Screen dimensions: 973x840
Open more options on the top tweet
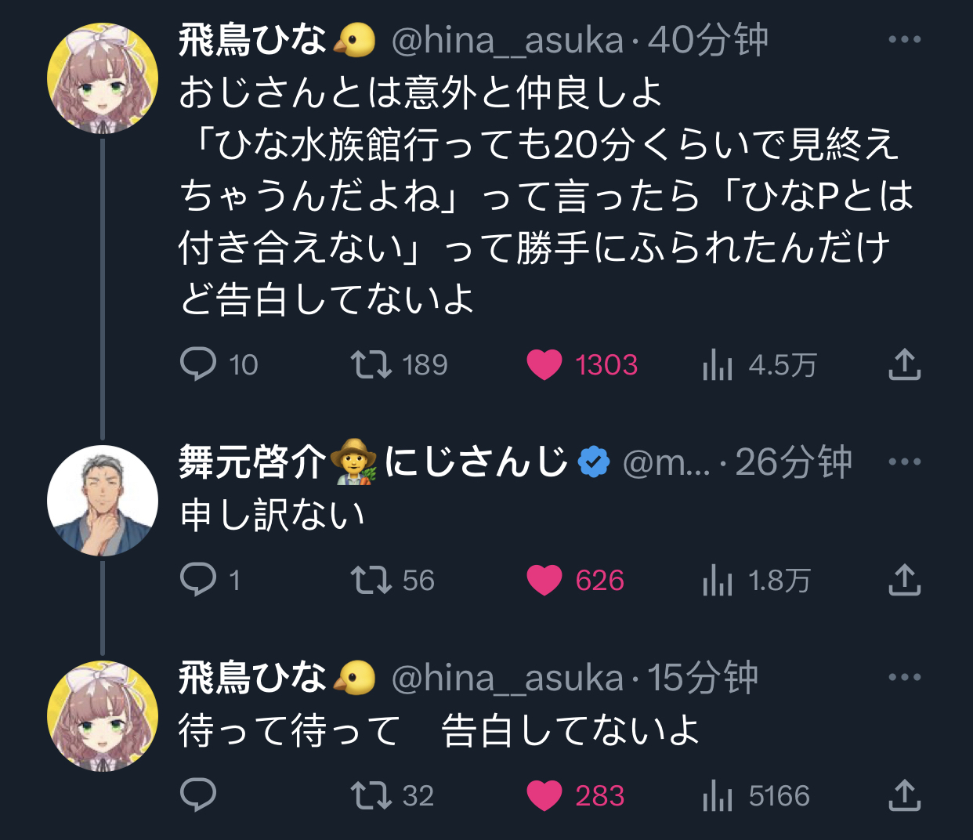tap(906, 38)
